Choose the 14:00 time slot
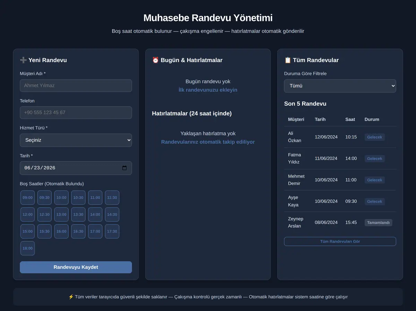Screen dimensions: 416x311 (95, 215)
